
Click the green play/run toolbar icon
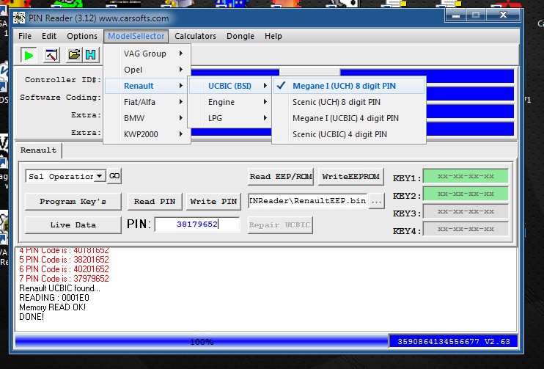coord(29,55)
